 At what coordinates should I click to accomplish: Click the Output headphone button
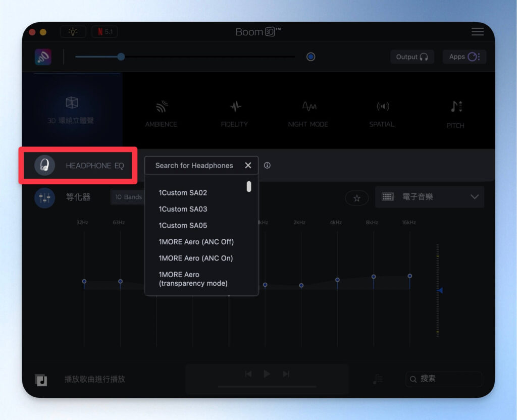coord(412,57)
